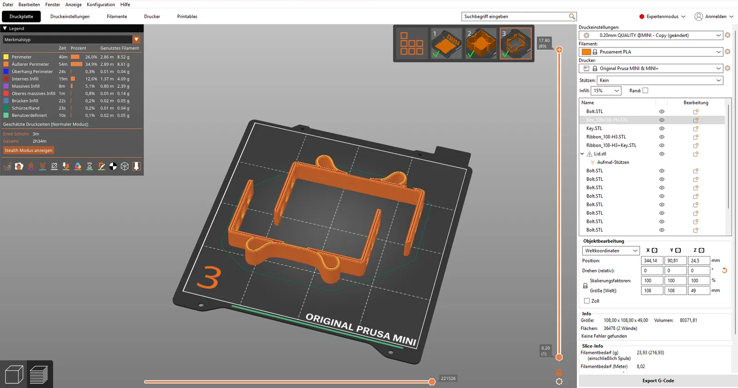Screen dimensions: 738x388
Task: Toggle print pauses hourglass icon
Action: [x=89, y=166]
